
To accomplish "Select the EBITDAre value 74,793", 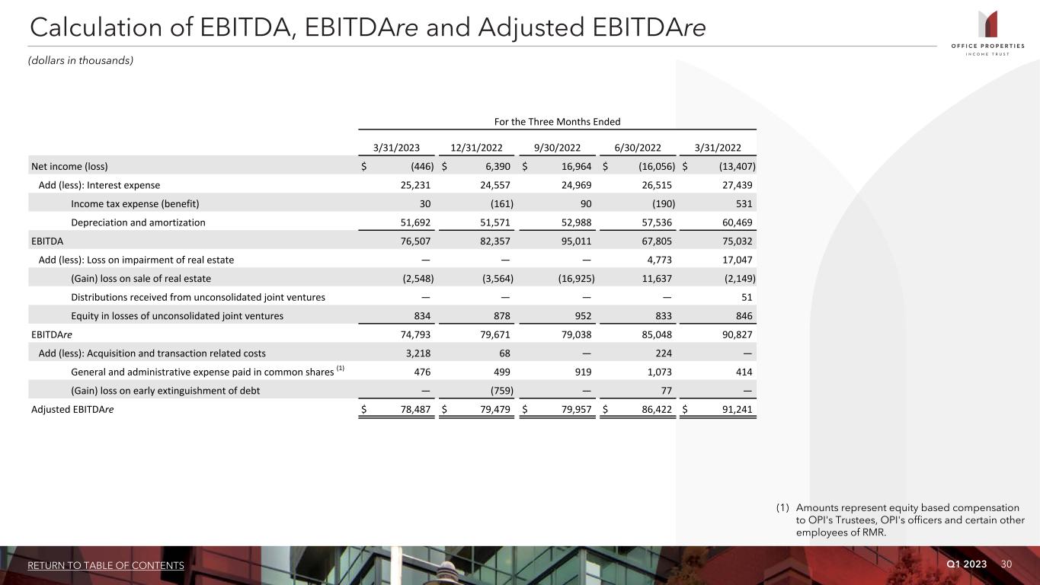I will (417, 334).
